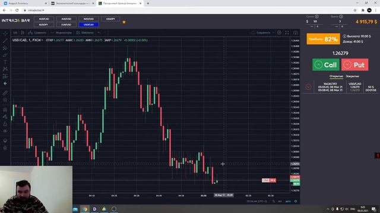This screenshot has width=380, height=213.
Task: Decrease trade amount with minus button
Action: coord(312,26)
